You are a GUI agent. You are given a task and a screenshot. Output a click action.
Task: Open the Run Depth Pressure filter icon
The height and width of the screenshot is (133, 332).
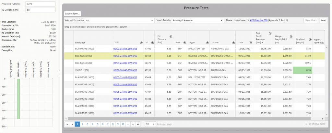click(270, 33)
